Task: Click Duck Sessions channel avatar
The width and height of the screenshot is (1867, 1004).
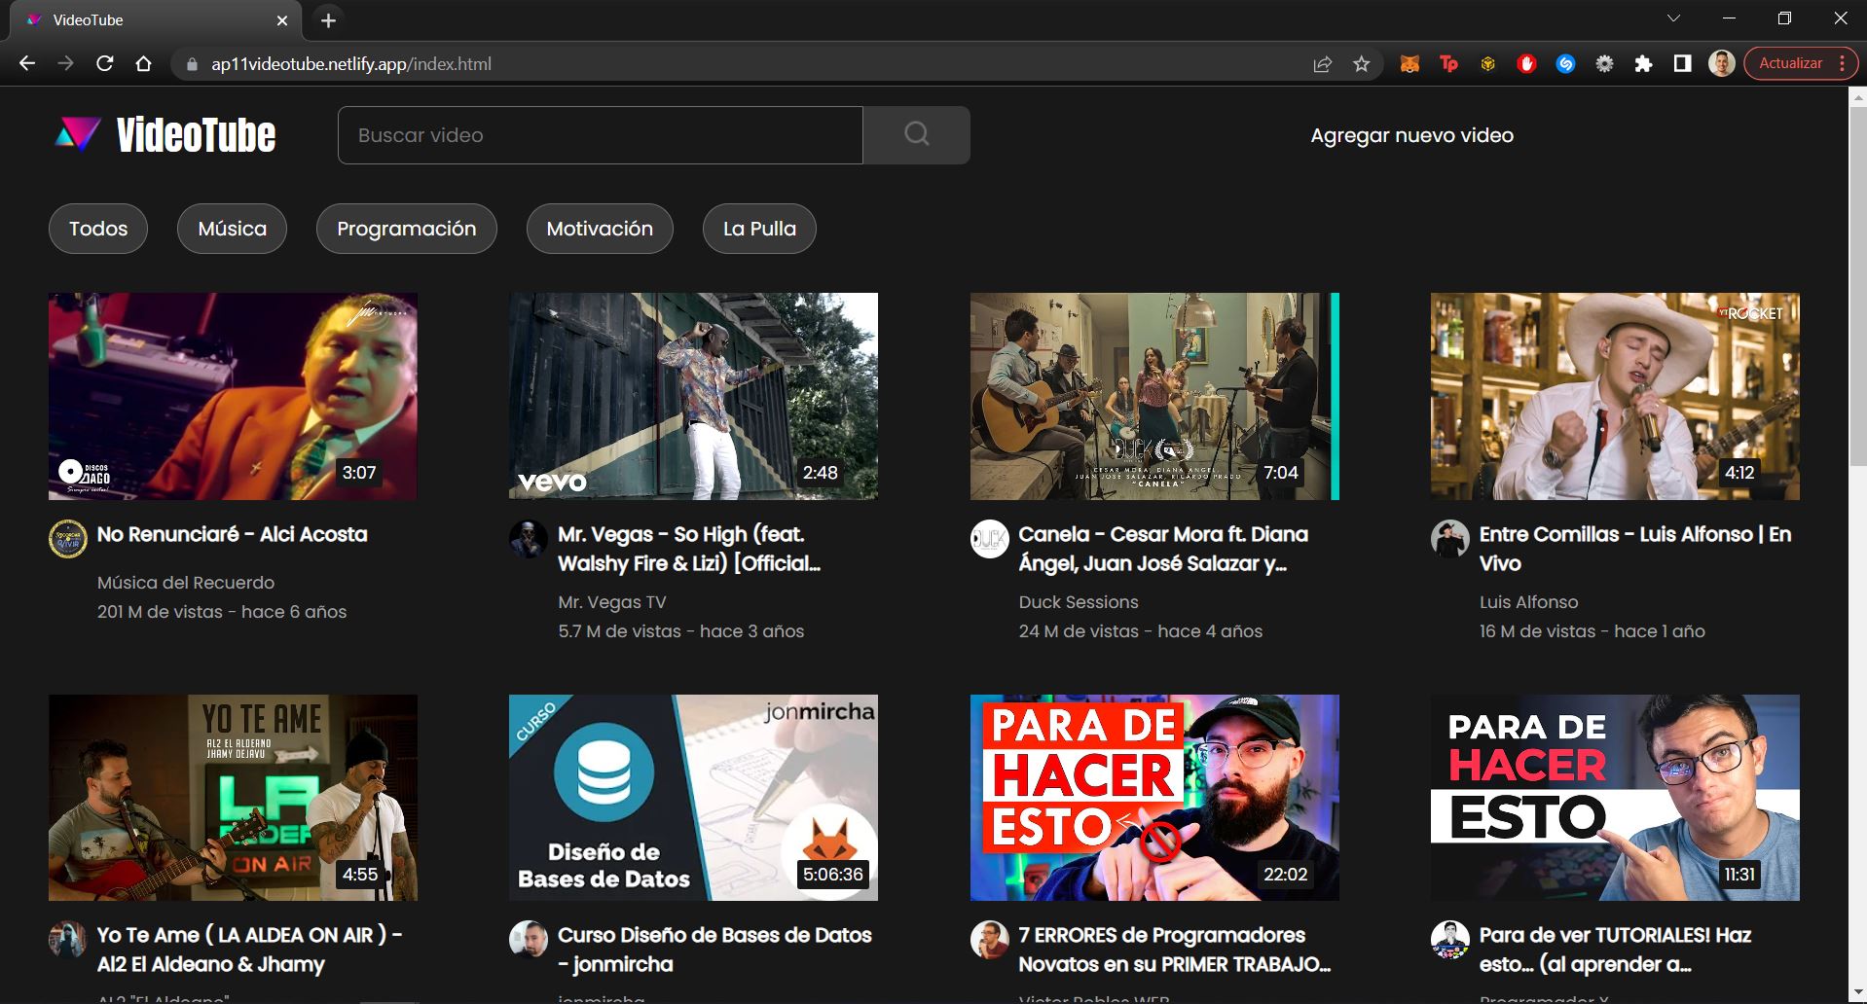Action: 990,539
